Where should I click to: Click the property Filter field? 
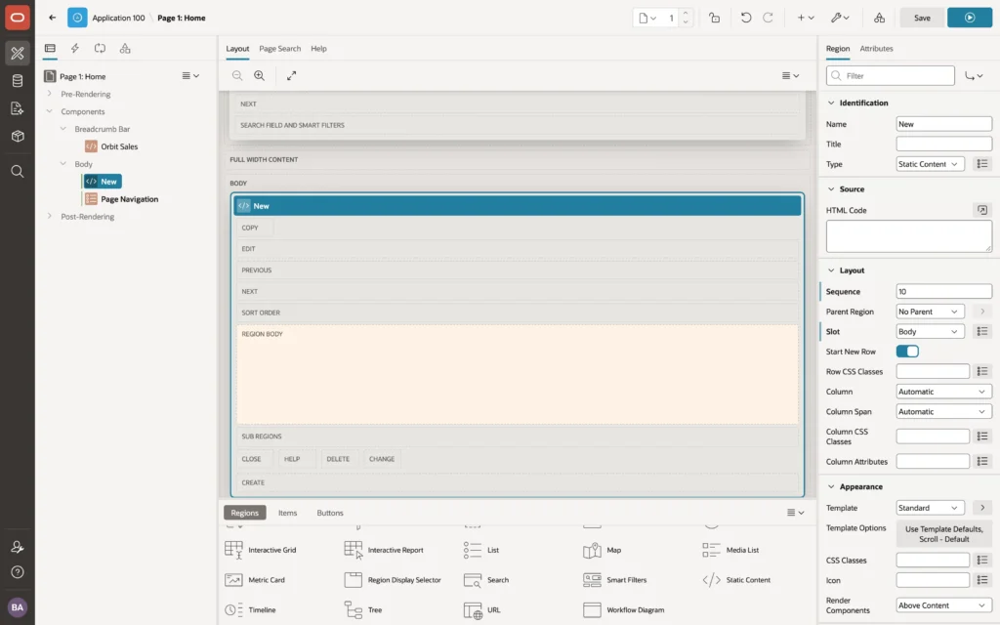[891, 75]
